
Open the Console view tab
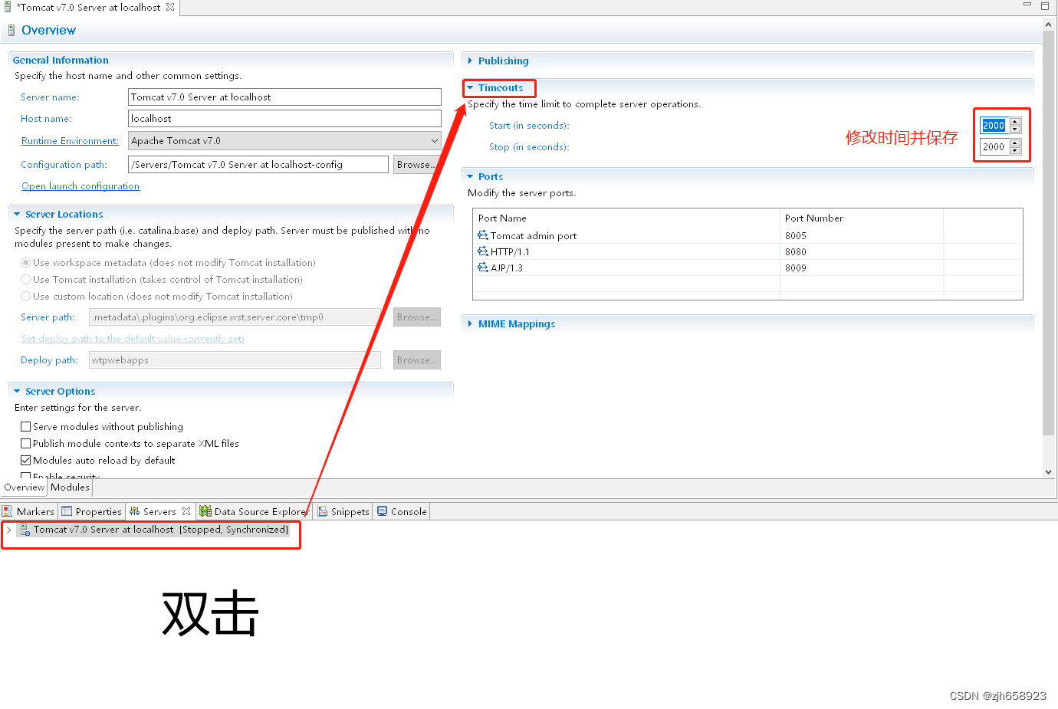click(x=402, y=511)
